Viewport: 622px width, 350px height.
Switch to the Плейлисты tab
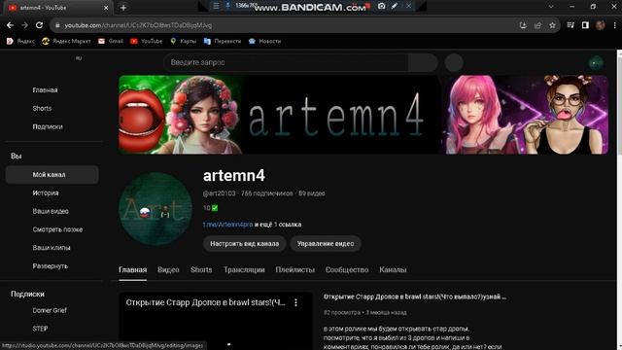point(294,270)
